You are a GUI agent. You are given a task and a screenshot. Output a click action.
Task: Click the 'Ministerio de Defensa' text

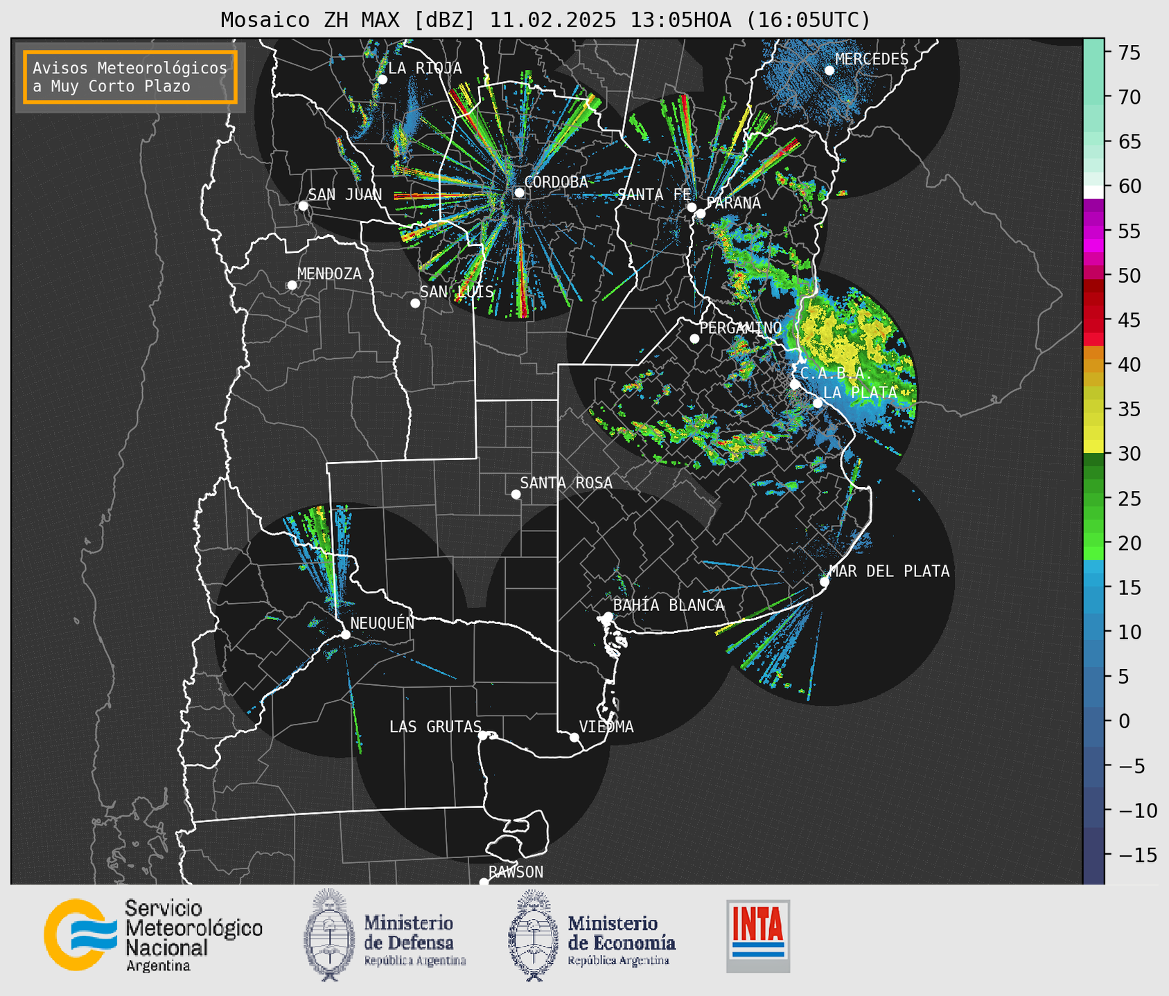[409, 932]
